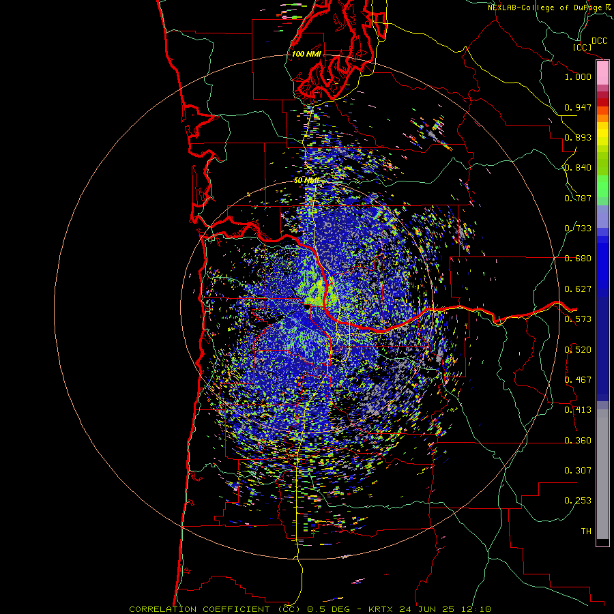
Task: Click the 0.573 color scale value
Action: (x=578, y=319)
